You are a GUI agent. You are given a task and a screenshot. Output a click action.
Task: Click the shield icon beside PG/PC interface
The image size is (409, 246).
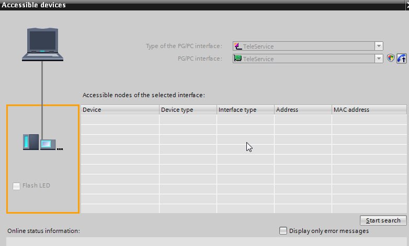coord(390,58)
